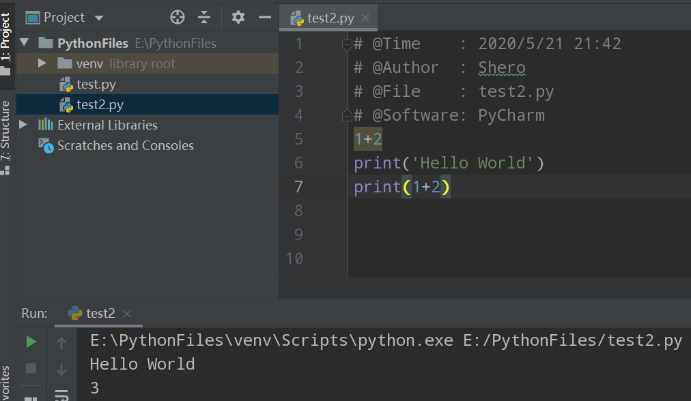Expand the venv library root folder
This screenshot has height=401, width=691.
[x=42, y=63]
